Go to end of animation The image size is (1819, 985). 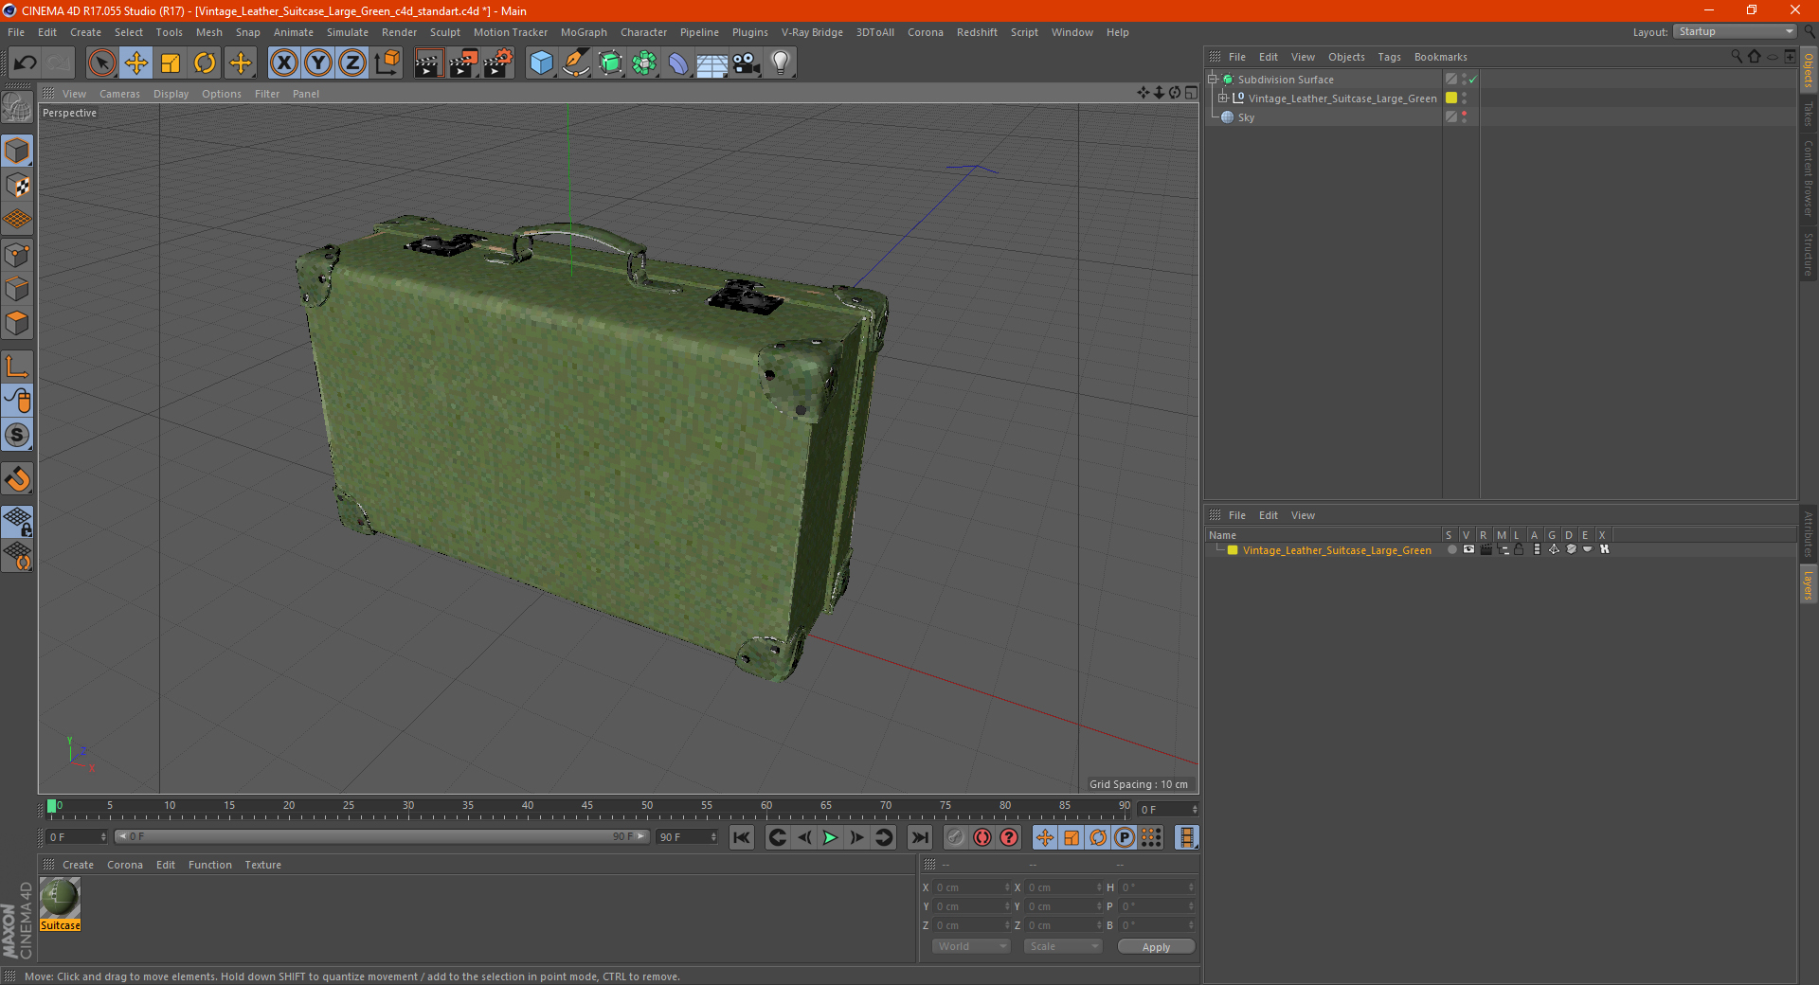pos(920,837)
